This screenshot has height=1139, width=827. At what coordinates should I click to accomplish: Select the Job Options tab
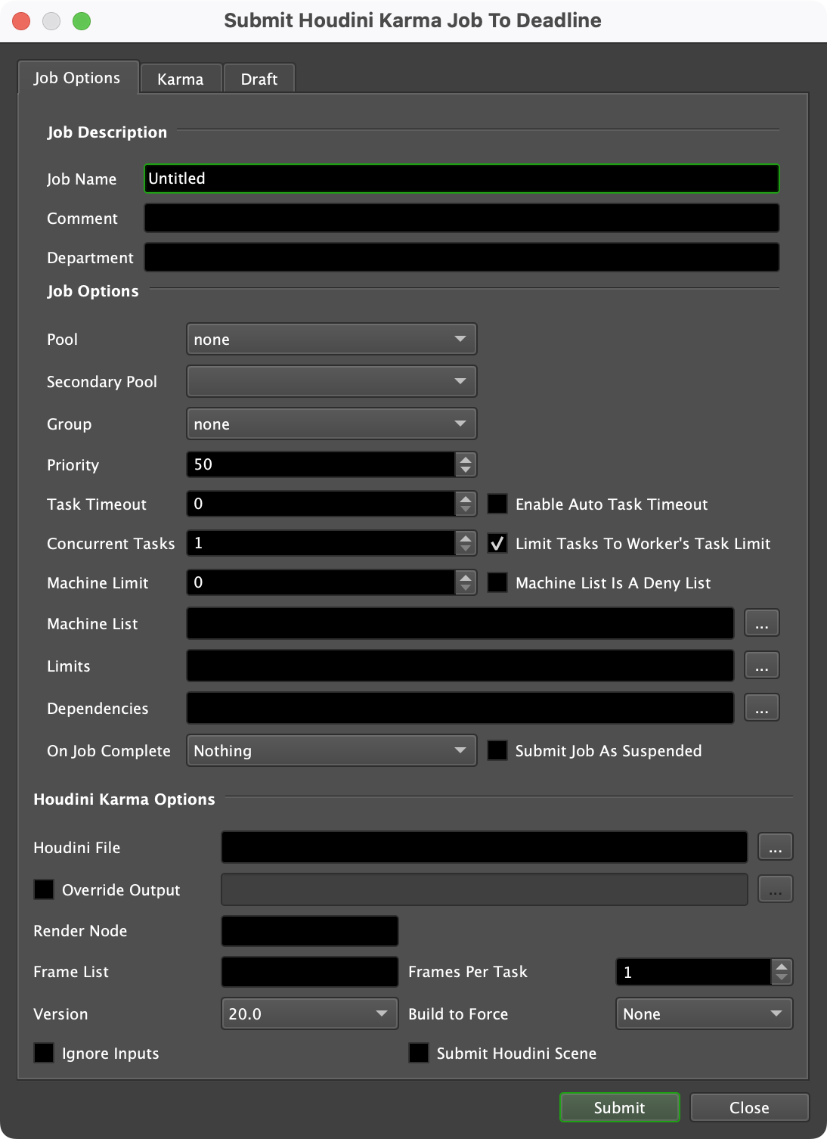click(78, 77)
